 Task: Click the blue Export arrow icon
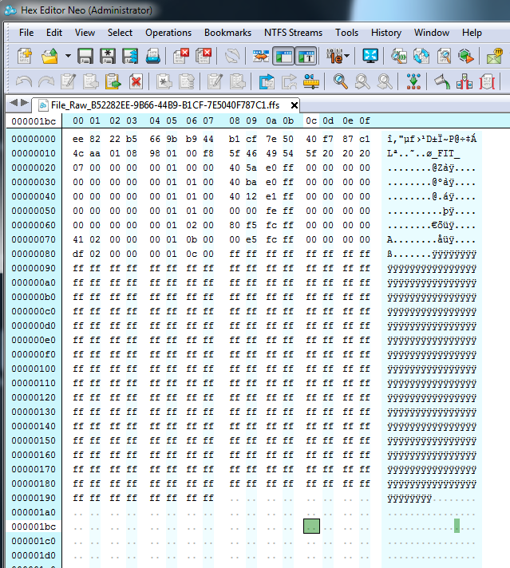tap(267, 81)
